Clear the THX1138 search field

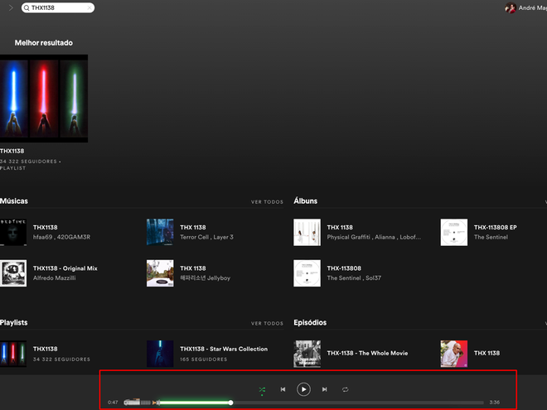click(90, 7)
